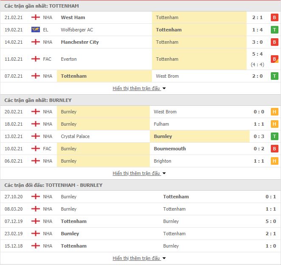Click red B badge for West Ham match
Image resolution: width=281 pixels, height=265 pixels.
tap(274, 17)
